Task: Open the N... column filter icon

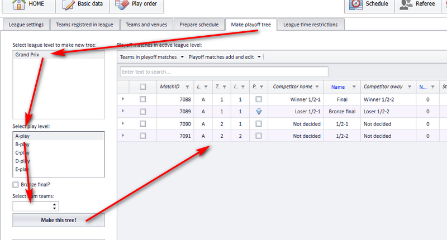Action: 432,87
